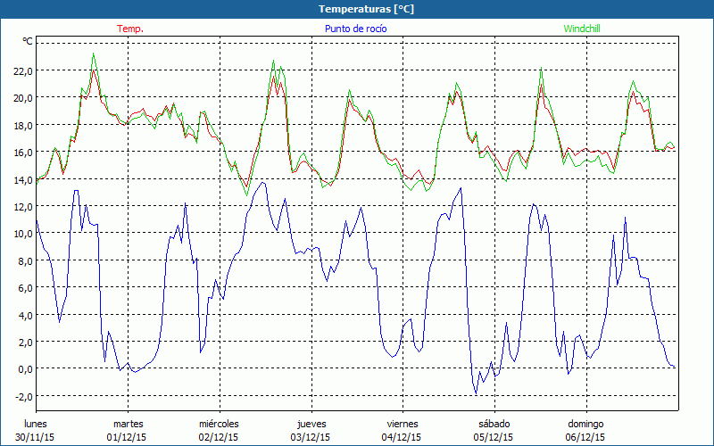Click the 0,0 y-axis tick label

24,368
